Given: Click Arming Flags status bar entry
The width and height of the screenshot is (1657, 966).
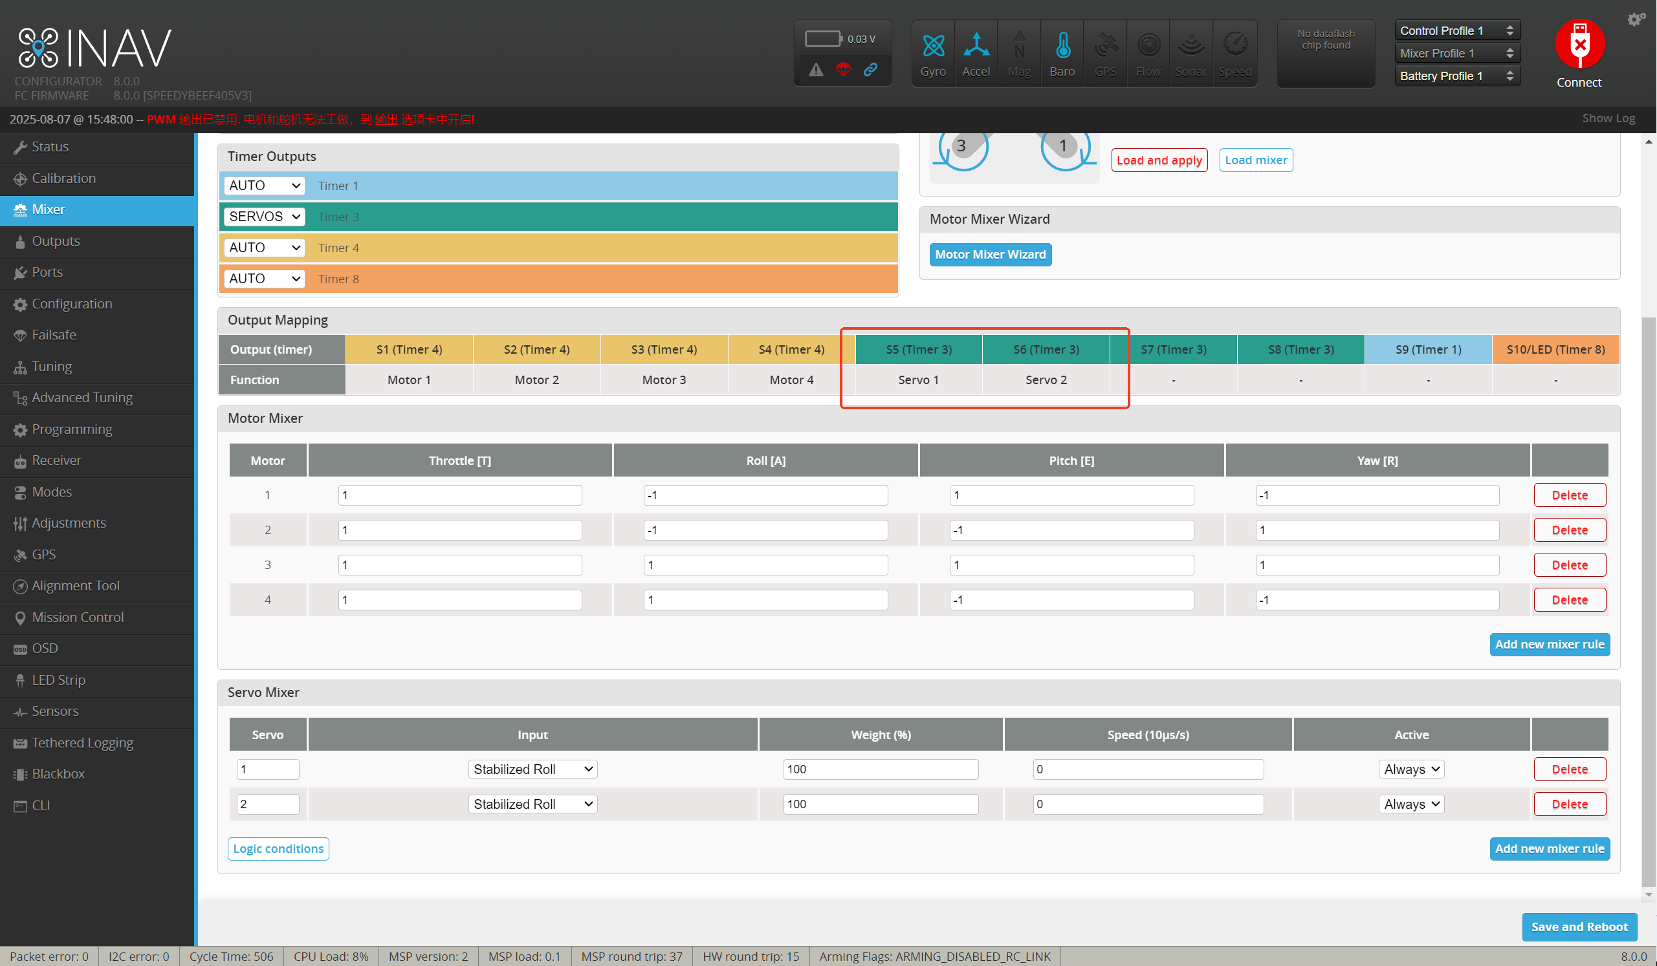Looking at the screenshot, I should (x=934, y=956).
